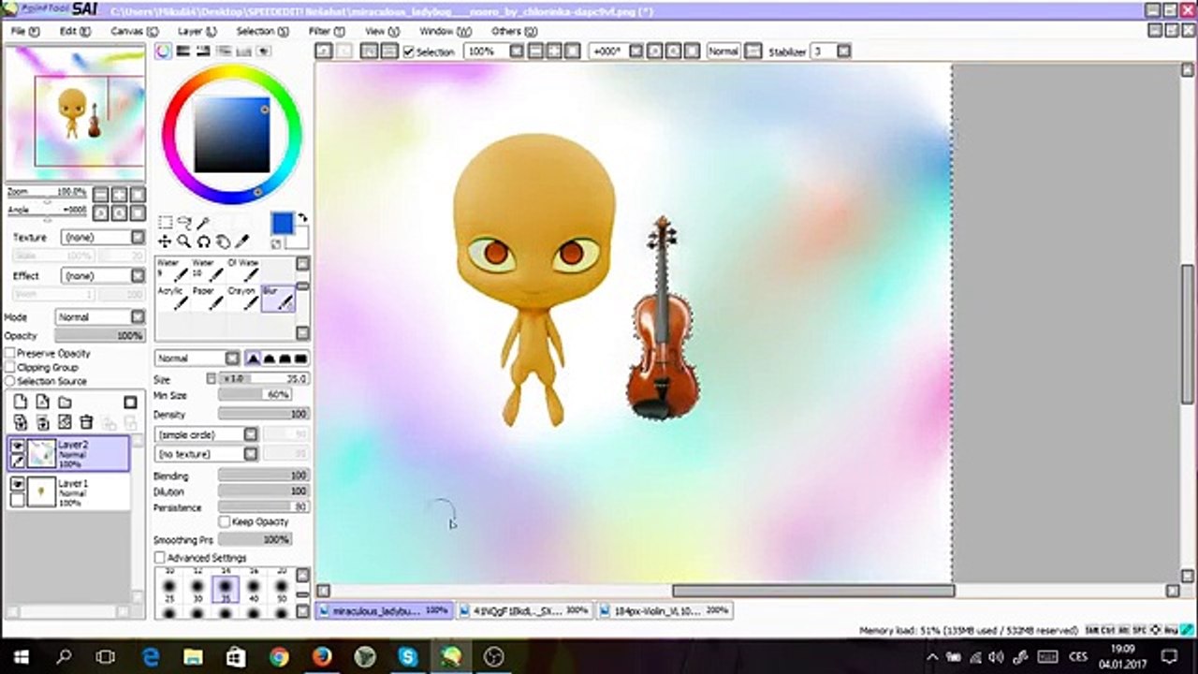
Task: Select the eyedropper tool
Action: [241, 242]
